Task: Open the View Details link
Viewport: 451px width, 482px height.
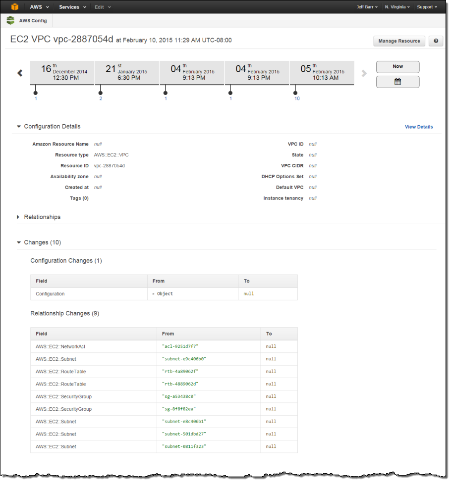Action: [418, 127]
